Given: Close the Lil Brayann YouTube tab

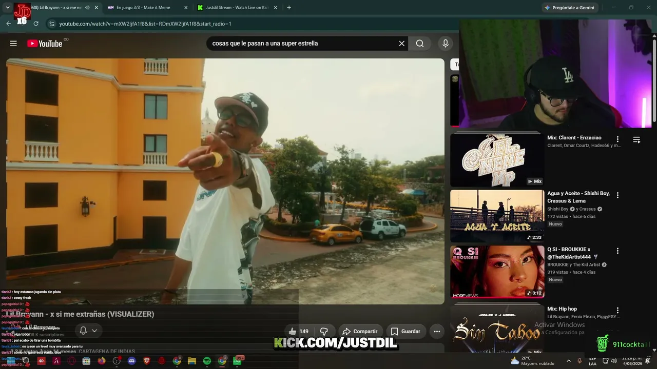Looking at the screenshot, I should point(96,8).
